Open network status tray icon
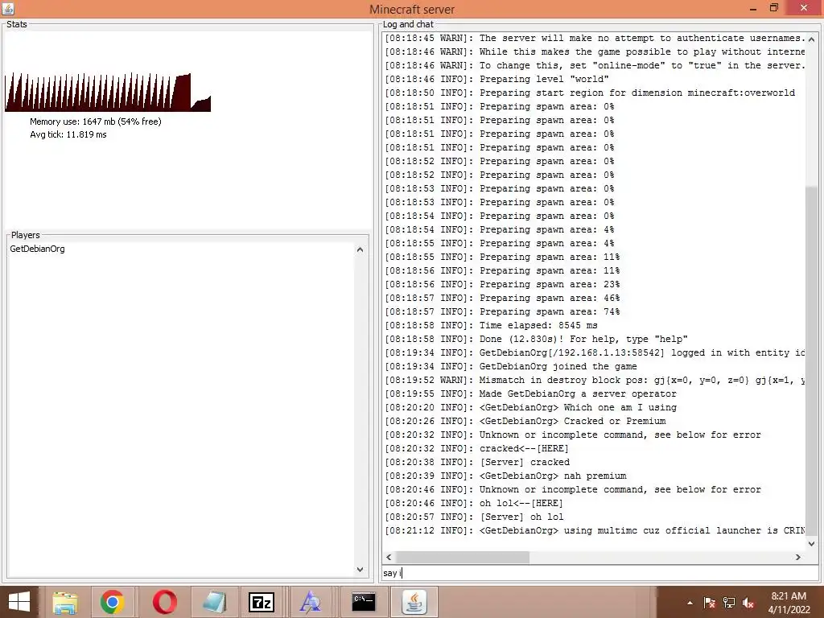824x618 pixels. [x=729, y=603]
